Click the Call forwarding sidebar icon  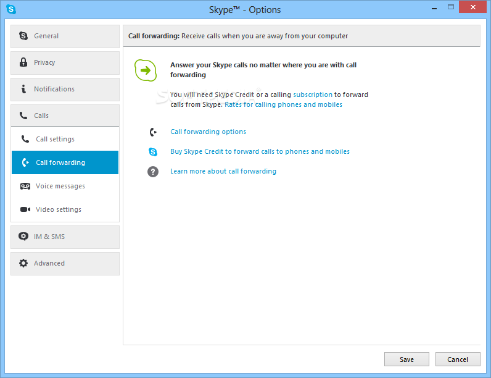(x=25, y=162)
